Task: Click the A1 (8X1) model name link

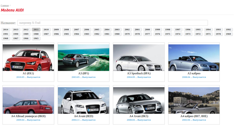Action: pos(28,73)
